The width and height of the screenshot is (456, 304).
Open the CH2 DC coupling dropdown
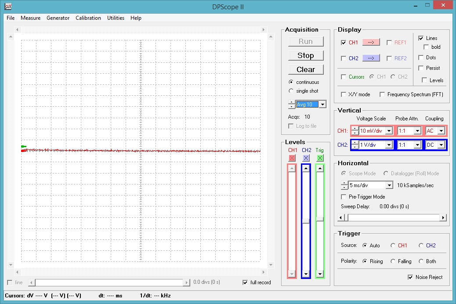coord(442,145)
